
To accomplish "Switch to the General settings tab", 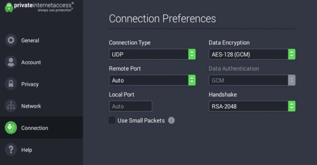I will pos(41,40).
